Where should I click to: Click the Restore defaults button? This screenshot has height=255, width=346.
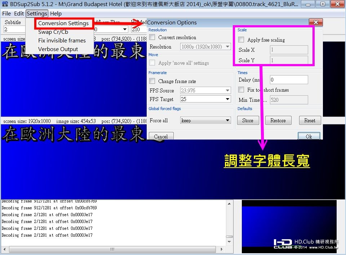point(278,120)
